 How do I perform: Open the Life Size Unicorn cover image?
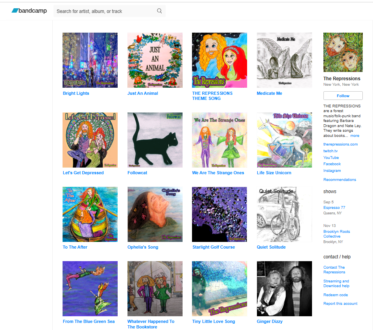284,140
